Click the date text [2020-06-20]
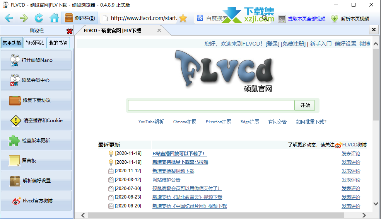The width and height of the screenshot is (381, 219). (128, 205)
